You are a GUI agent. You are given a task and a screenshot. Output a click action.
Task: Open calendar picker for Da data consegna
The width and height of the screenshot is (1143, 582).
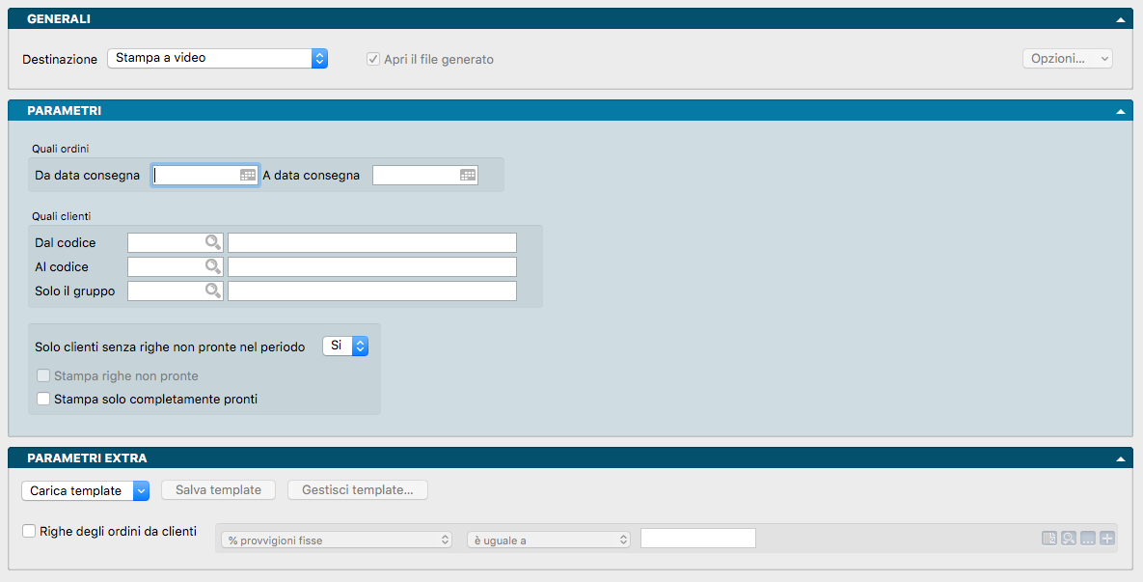point(248,176)
